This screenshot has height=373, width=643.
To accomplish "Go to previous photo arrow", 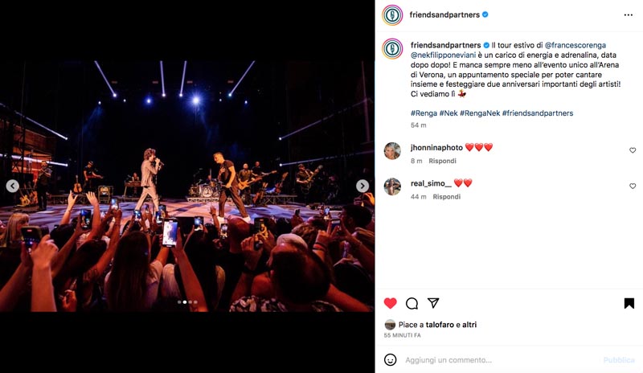I will 12,186.
